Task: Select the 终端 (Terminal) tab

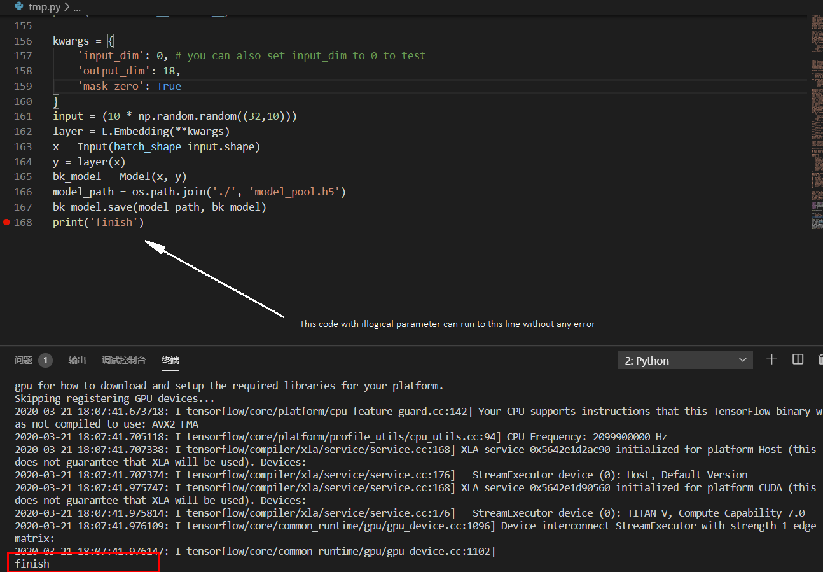Action: [170, 359]
